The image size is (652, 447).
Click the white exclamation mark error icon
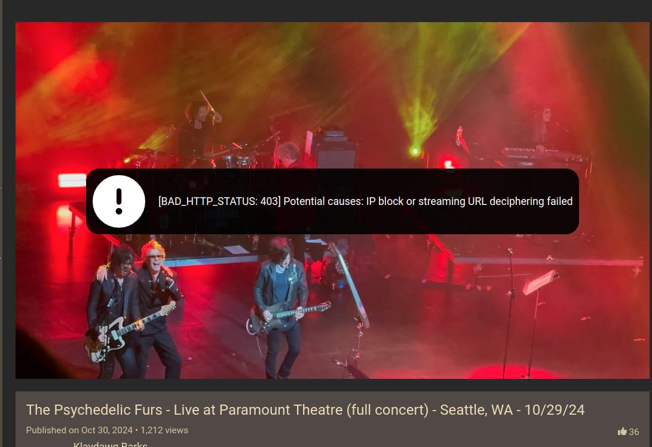[119, 201]
